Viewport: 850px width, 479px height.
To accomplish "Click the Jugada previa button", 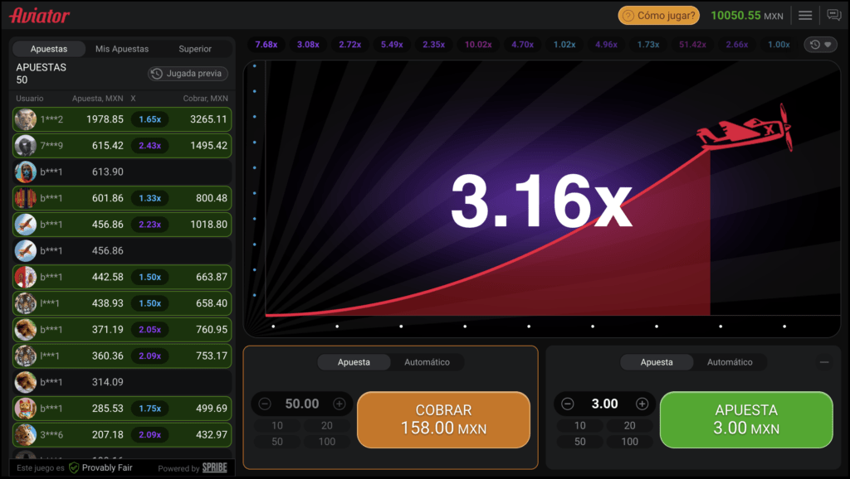I will (x=188, y=74).
